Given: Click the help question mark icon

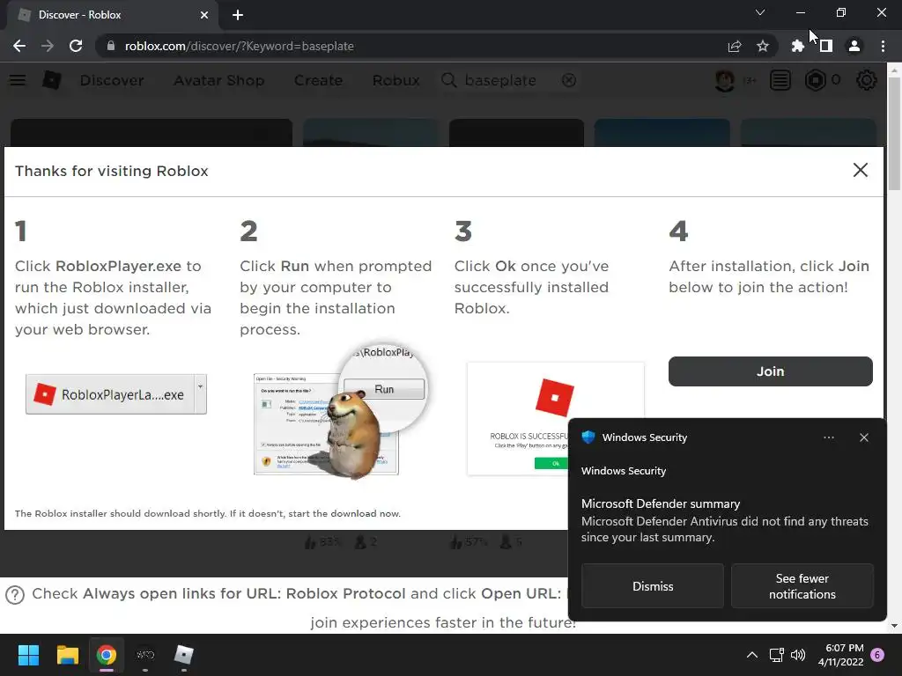Looking at the screenshot, I should [x=14, y=594].
